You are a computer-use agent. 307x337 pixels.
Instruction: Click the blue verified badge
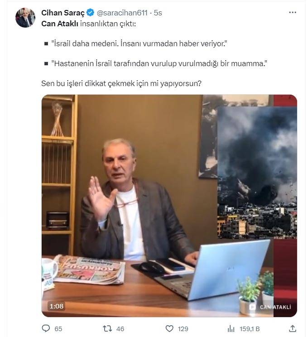pyautogui.click(x=90, y=13)
